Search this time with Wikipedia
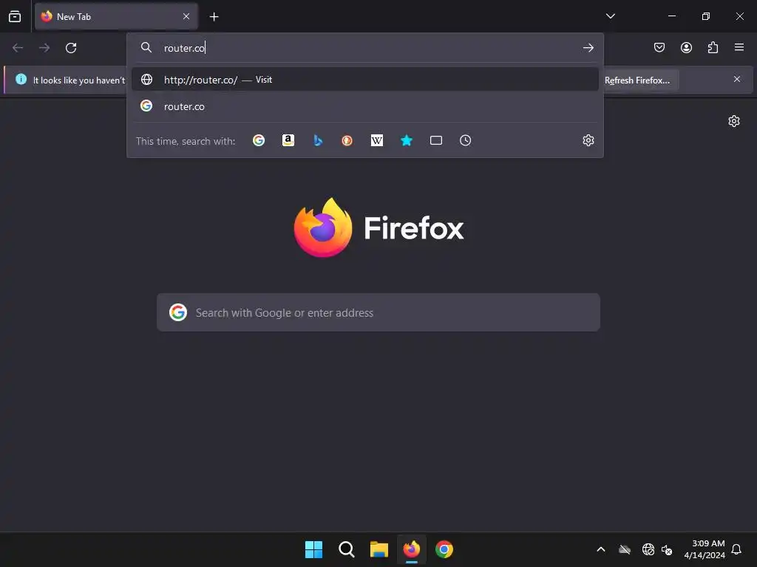The width and height of the screenshot is (757, 567). 376,140
